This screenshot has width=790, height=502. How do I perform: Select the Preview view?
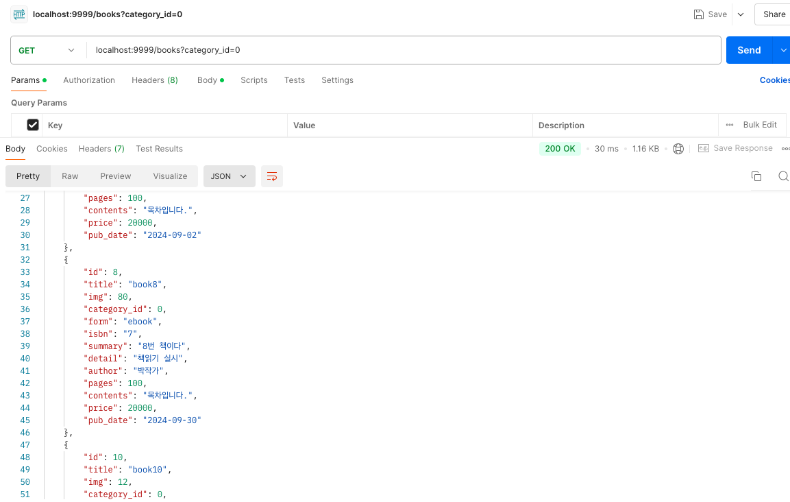[x=115, y=176]
